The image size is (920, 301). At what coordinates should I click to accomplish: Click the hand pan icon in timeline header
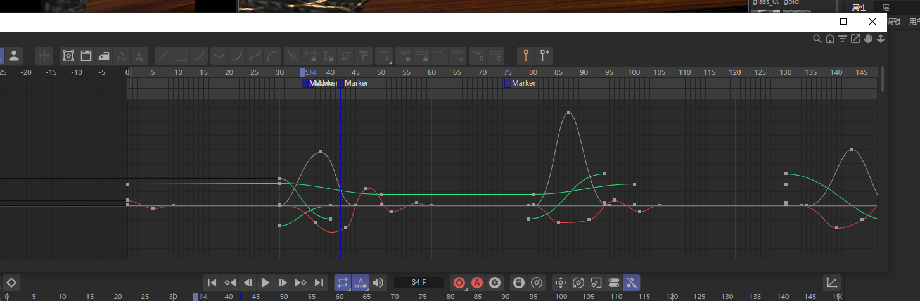pyautogui.click(x=868, y=39)
